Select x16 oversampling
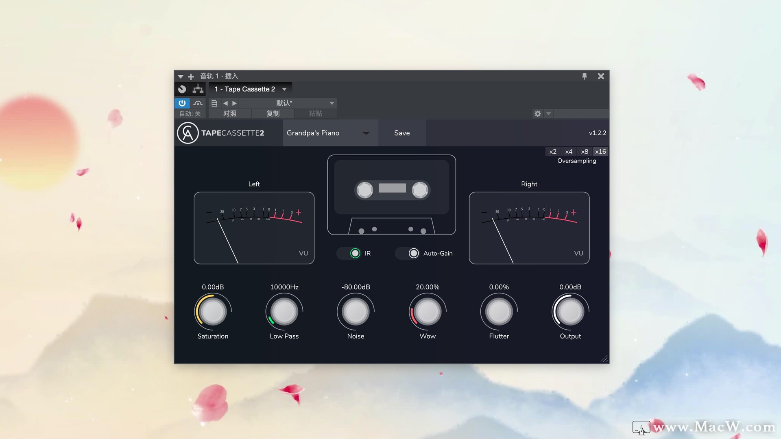Screen dimensions: 781x439 click(x=600, y=151)
